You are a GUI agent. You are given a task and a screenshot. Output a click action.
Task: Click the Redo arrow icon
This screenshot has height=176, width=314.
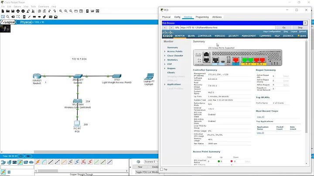(55, 11)
